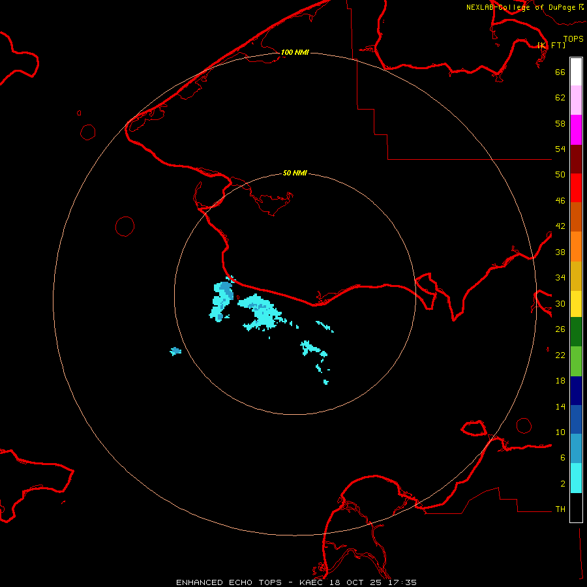
Task: Click the 34 legend value
Action: click(560, 278)
